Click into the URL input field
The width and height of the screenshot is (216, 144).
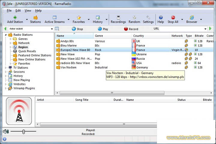point(181,29)
